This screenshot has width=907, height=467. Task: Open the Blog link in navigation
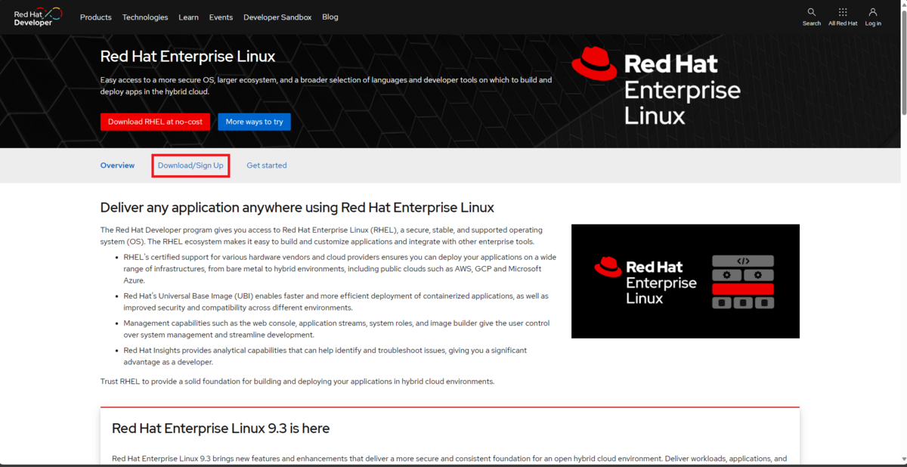click(x=330, y=17)
